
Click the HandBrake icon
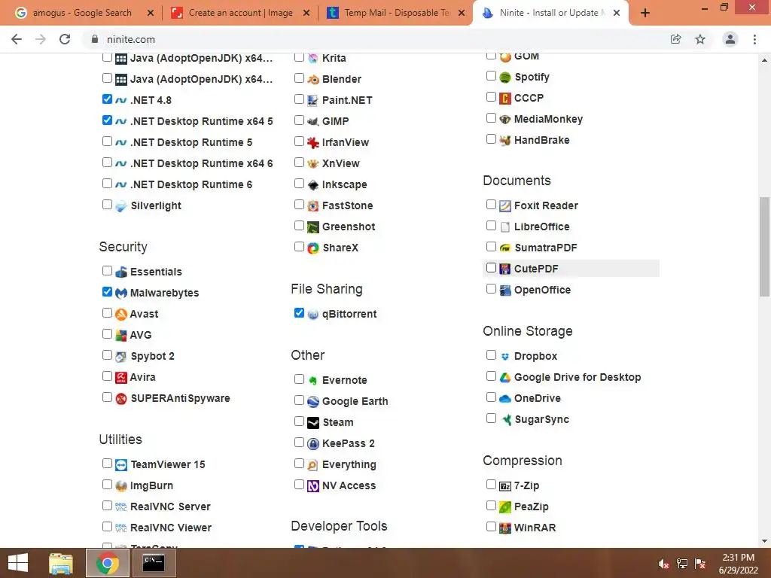(x=505, y=141)
